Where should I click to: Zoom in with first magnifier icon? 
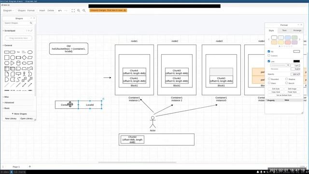(79, 11)
